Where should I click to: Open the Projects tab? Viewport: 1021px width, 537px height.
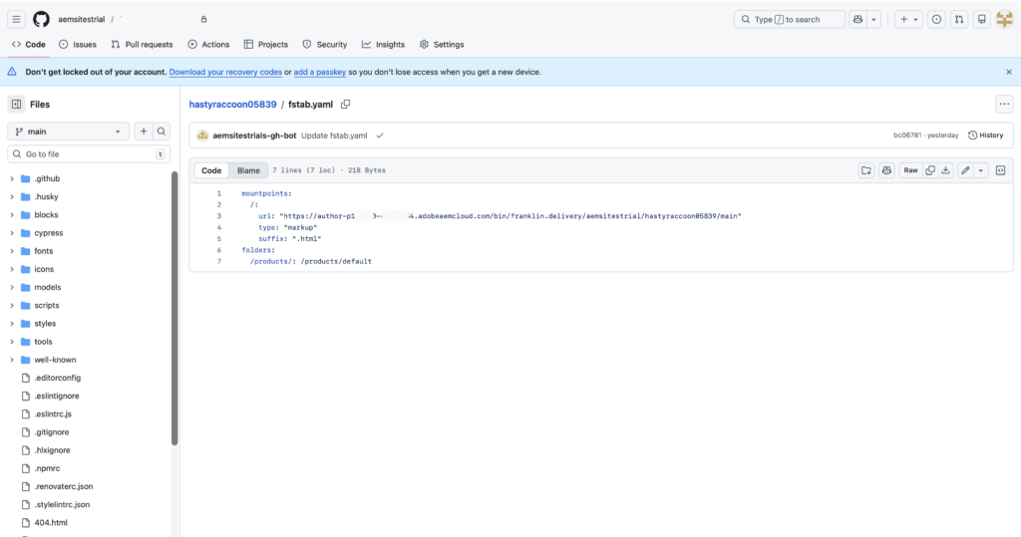(x=265, y=44)
